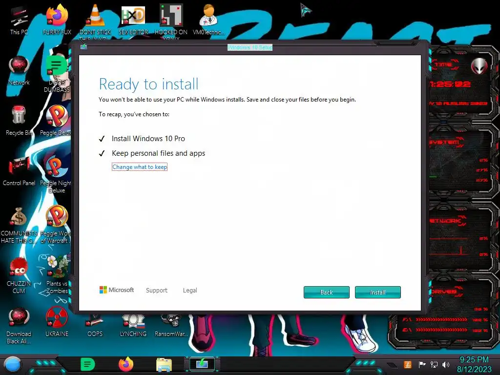Open green chat app in taskbar
Image resolution: width=500 pixels, height=375 pixels.
pos(88,364)
